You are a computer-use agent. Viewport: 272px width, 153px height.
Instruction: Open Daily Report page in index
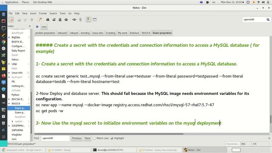pos(18,51)
